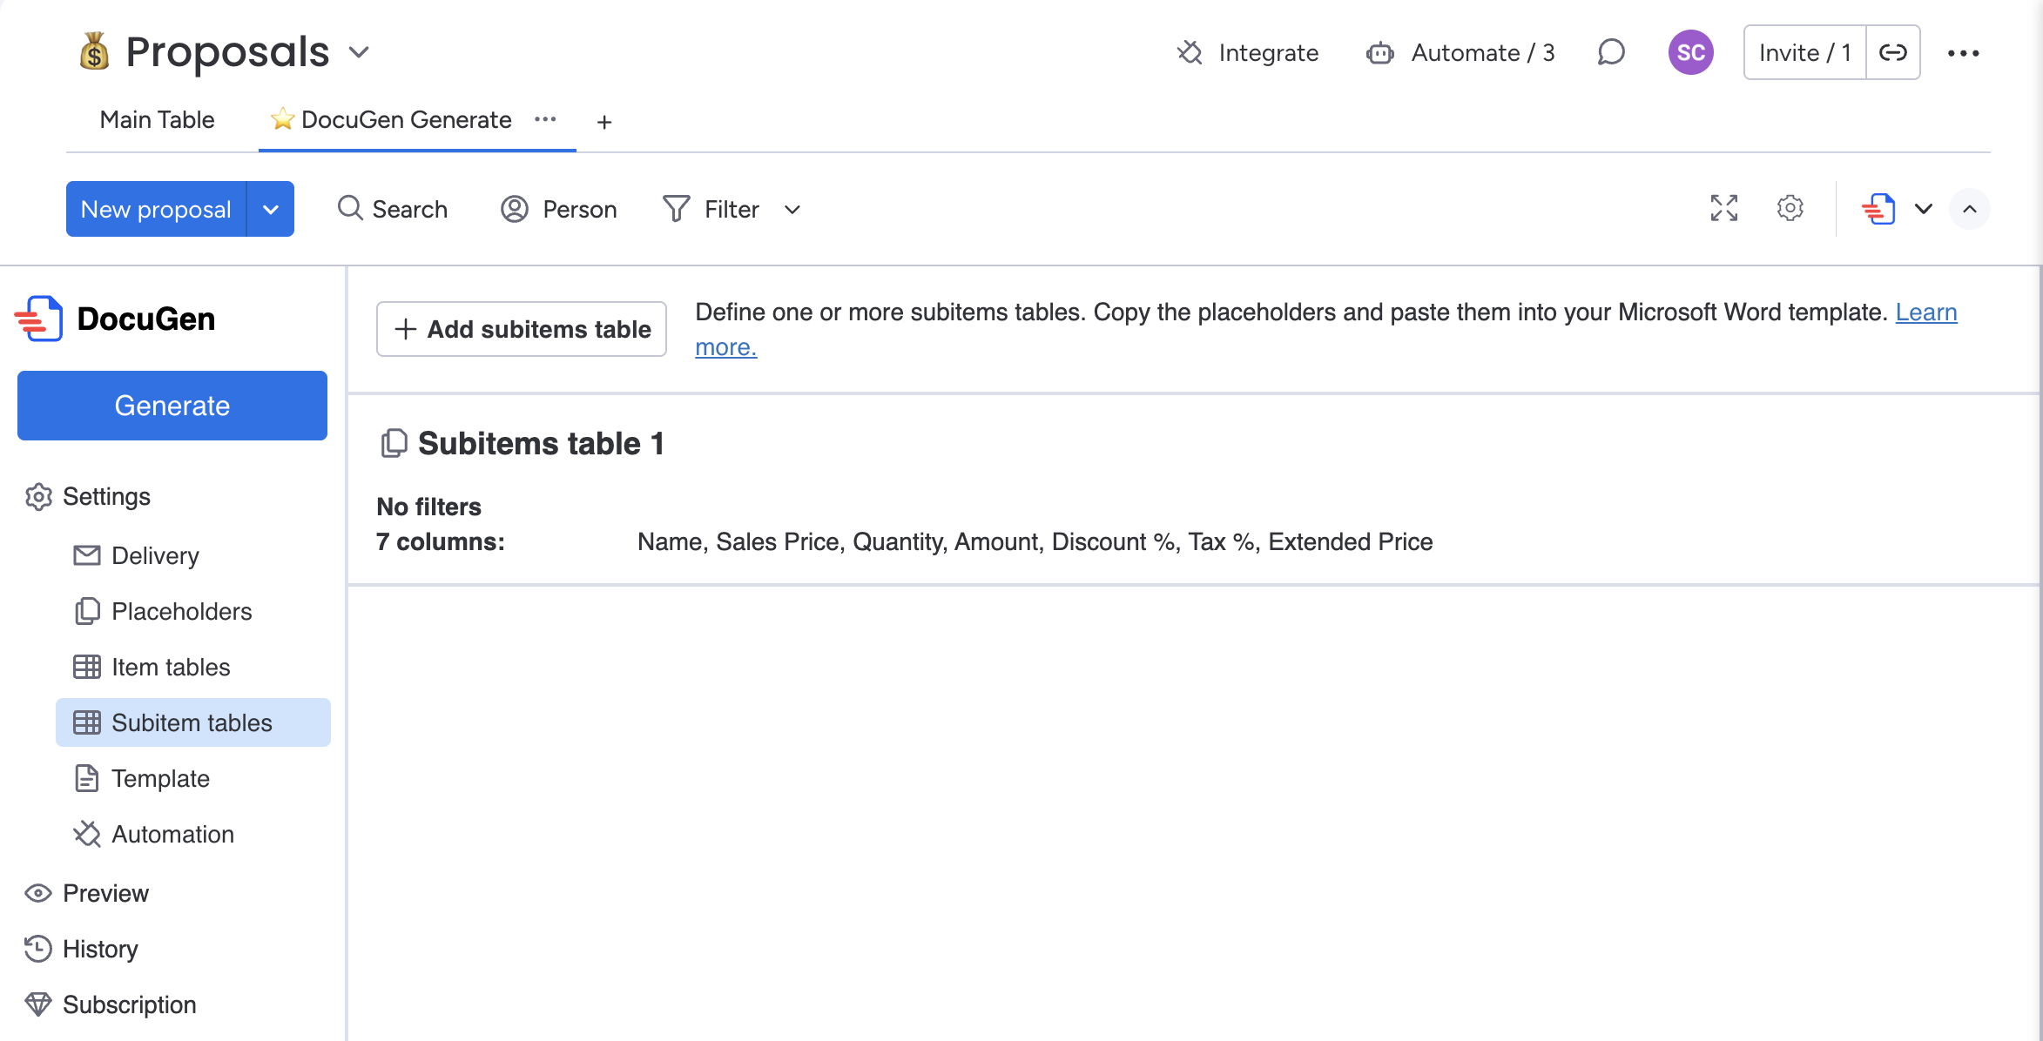
Task: Open the Automate / 3 panel
Action: pos(1460,53)
